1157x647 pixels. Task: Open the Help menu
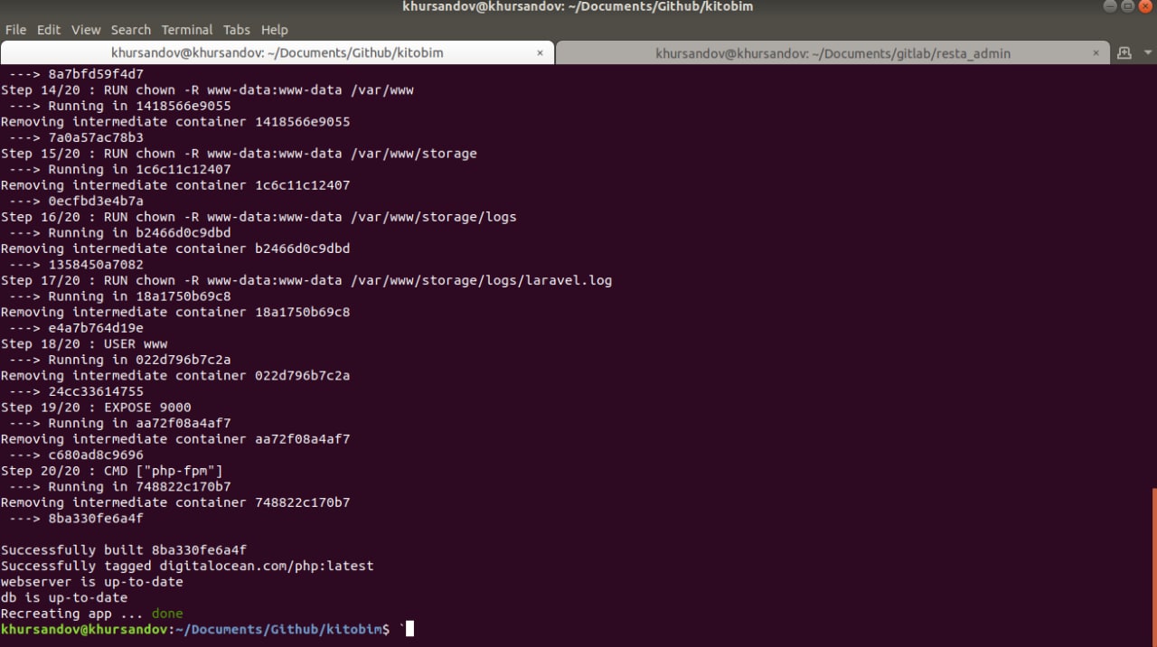[274, 30]
